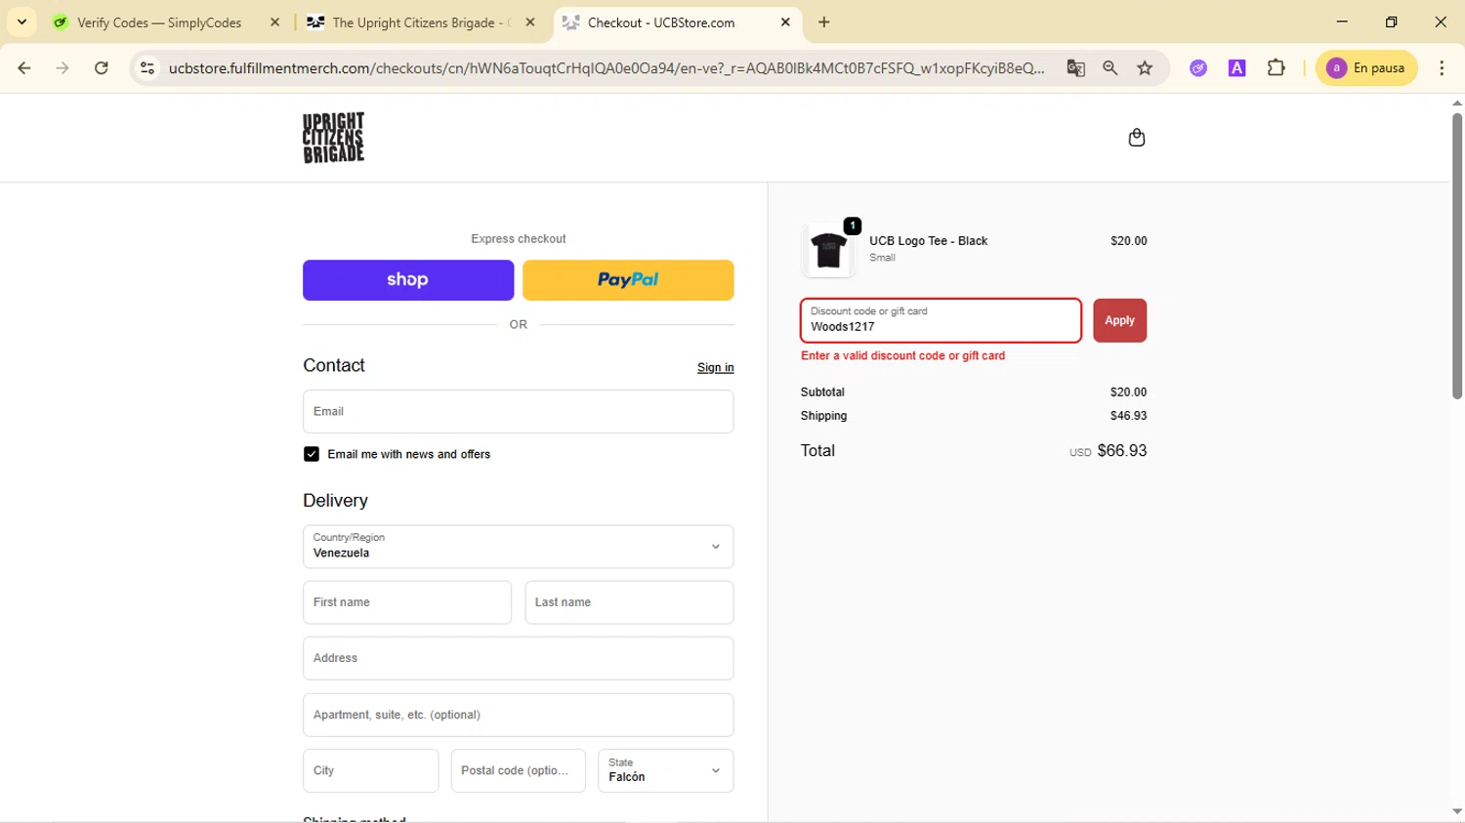
Task: Open the Chrome three-dot menu
Action: (1442, 68)
